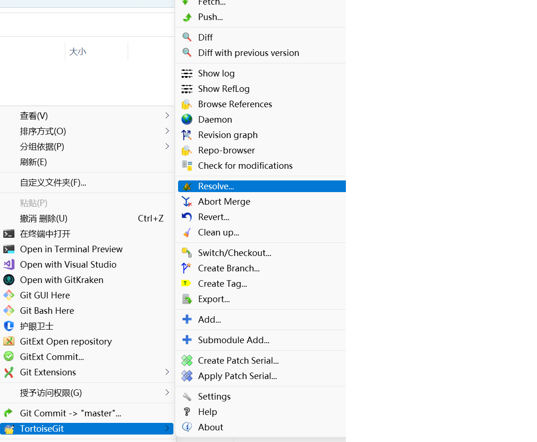Click the Settings wrench icon
The image size is (537, 442).
(x=187, y=396)
